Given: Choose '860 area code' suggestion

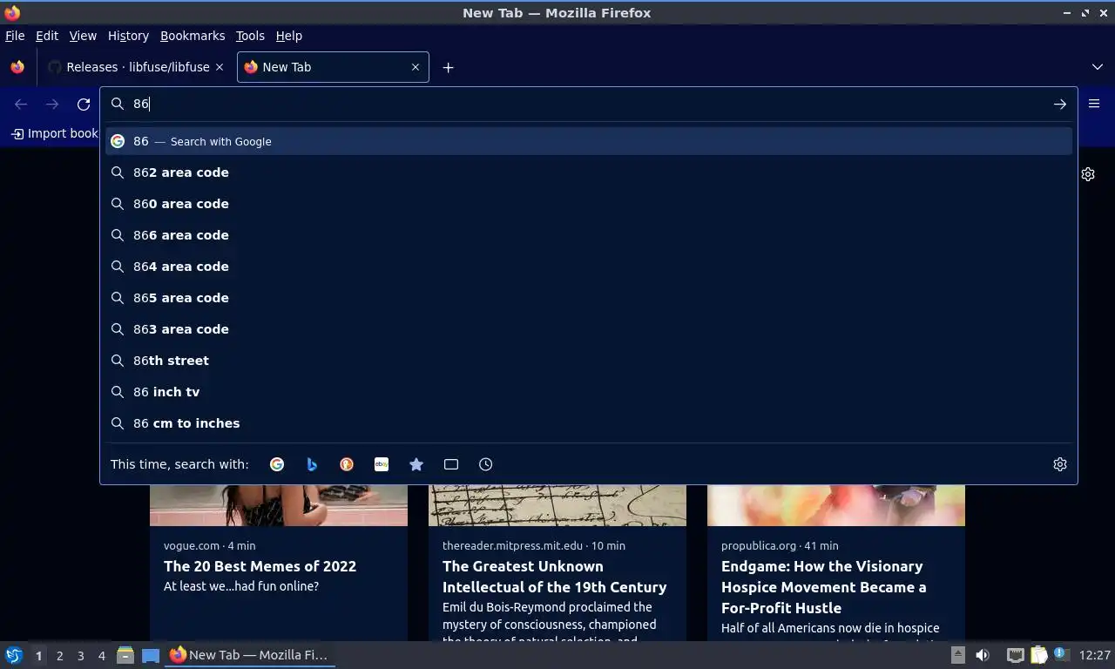Looking at the screenshot, I should coord(589,204).
